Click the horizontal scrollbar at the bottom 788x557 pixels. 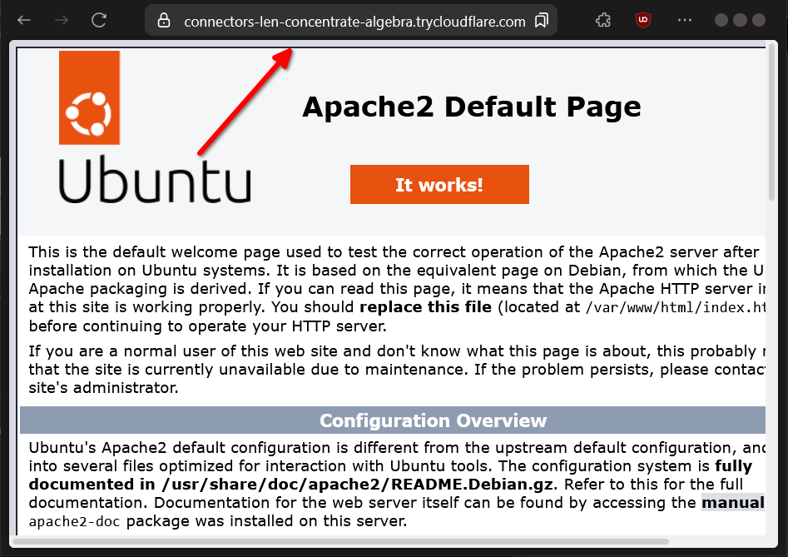(x=340, y=541)
